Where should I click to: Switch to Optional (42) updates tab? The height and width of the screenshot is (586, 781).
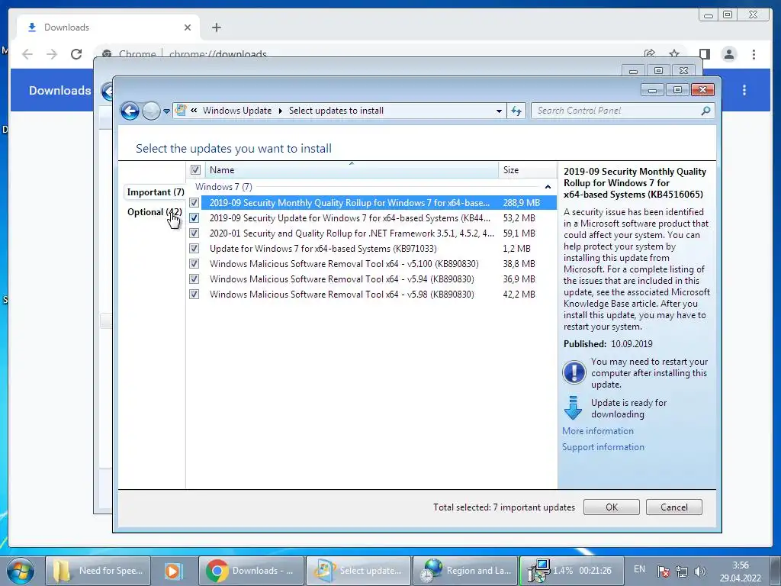tap(154, 212)
